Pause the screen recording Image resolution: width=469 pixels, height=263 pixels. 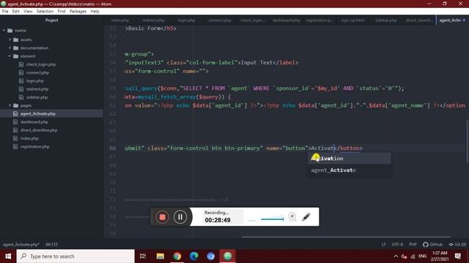[x=180, y=217]
